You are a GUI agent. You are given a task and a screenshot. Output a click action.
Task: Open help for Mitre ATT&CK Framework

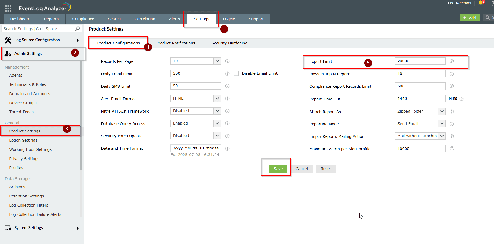click(x=227, y=111)
